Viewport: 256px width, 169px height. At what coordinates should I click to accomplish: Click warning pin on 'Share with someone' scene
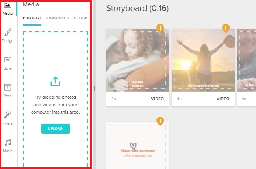(160, 121)
